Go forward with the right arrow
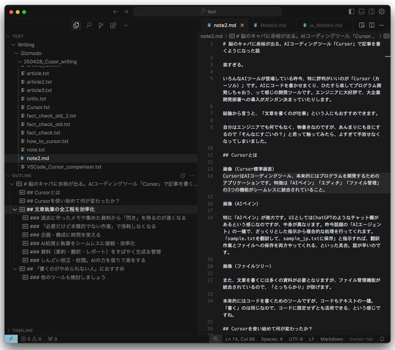The height and width of the screenshot is (350, 395). tap(126, 12)
